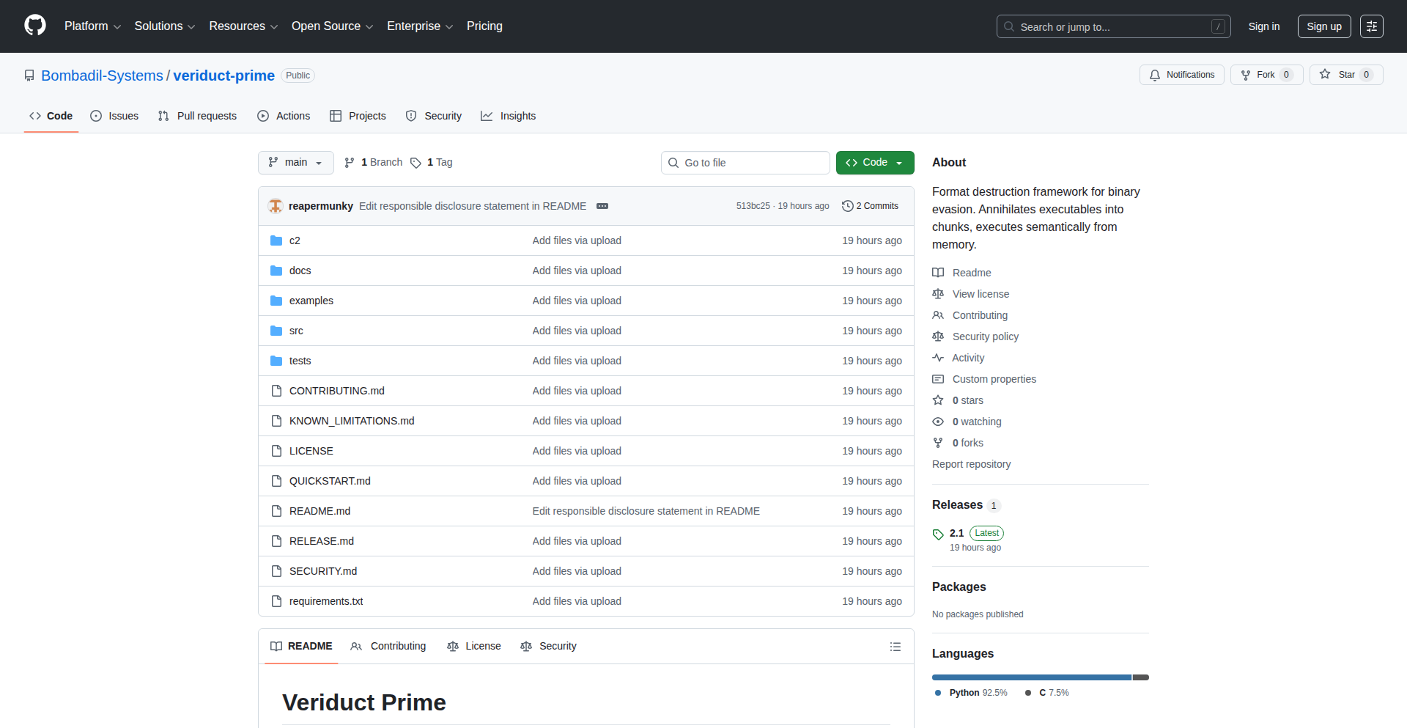Open the 2 Commits history
The image size is (1407, 728).
(870, 206)
